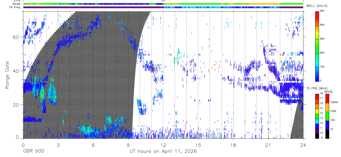This screenshot has height=157, width=341.
Task: Click the "6" tick label on UT hours axis
Action: [x=93, y=145]
